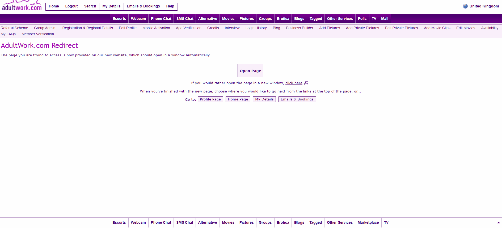Select Logout in the top menu
The width and height of the screenshot is (502, 228).
[71, 6]
